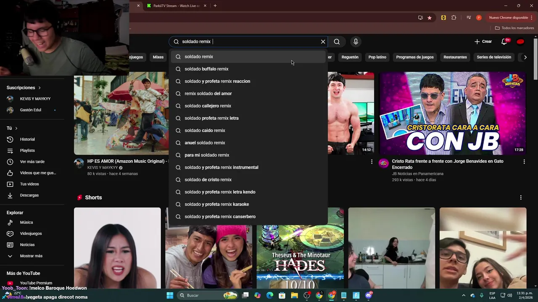Image resolution: width=538 pixels, height=302 pixels.
Task: Expand the Suscripciones section
Action: pyautogui.click(x=24, y=88)
